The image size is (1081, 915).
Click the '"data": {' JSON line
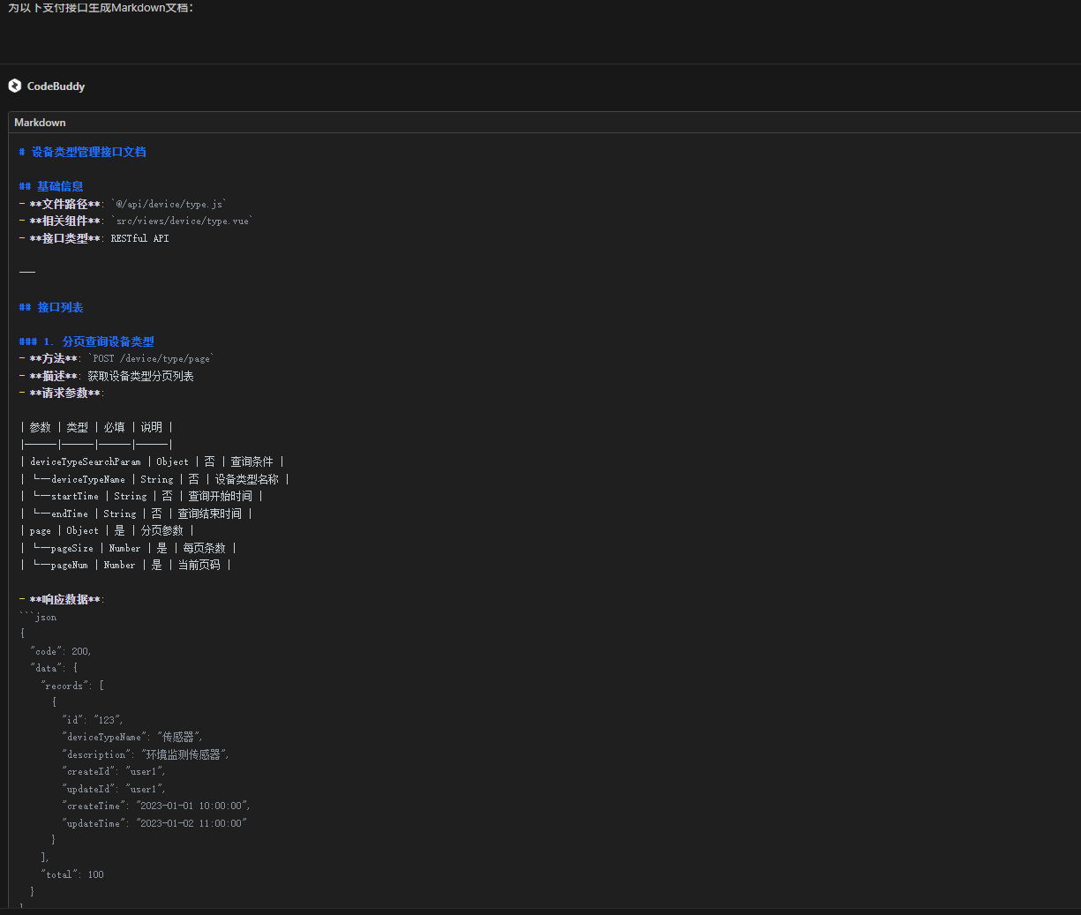54,668
